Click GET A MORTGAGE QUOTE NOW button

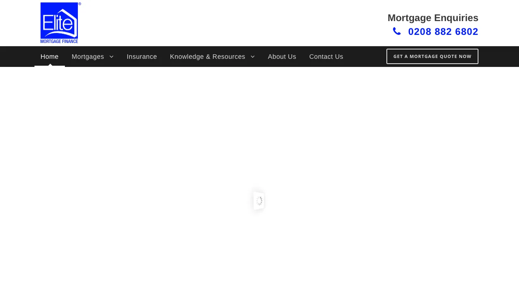coord(432,56)
